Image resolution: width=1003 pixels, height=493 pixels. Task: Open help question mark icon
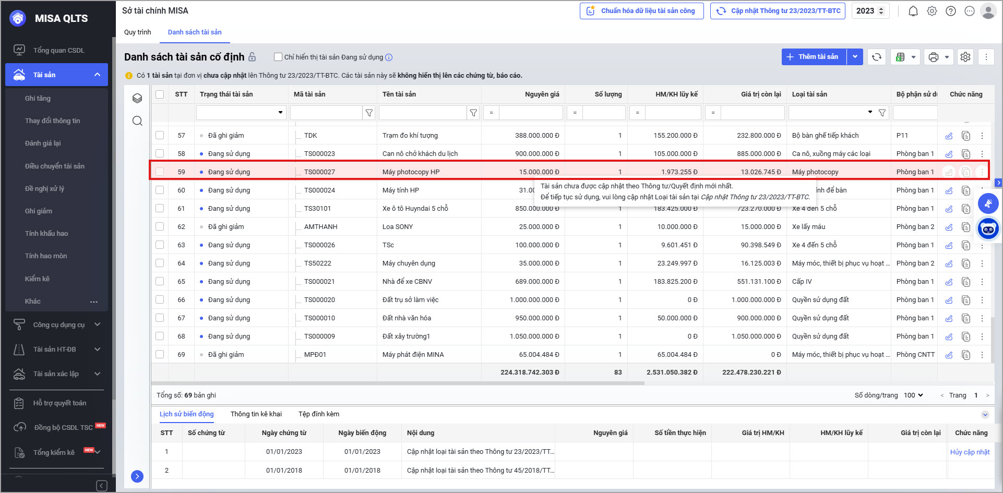(950, 11)
